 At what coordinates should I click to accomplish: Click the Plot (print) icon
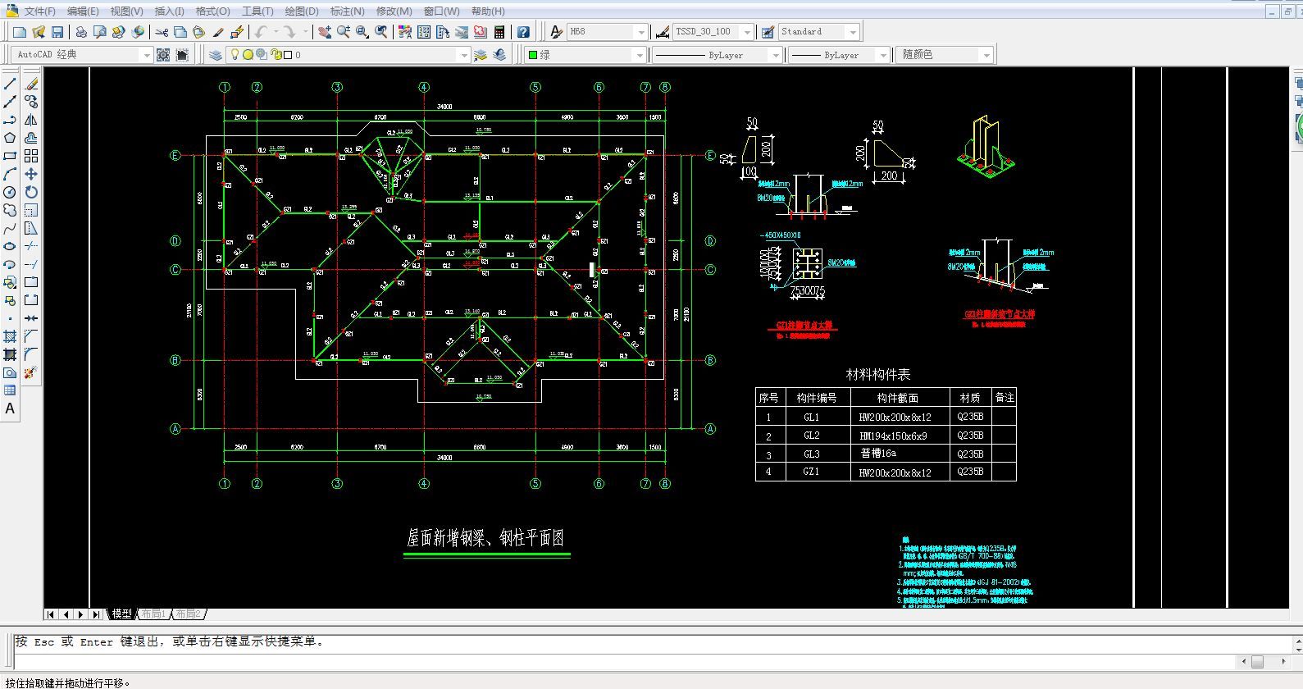pos(81,32)
